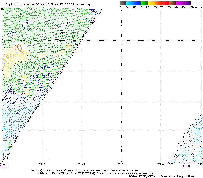This screenshot has height=178, width=203.
Task: Click the magenta-purple 40-50 knots legend segment
Action: [184, 3]
